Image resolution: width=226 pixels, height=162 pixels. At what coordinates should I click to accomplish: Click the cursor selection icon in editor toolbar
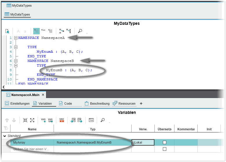pyautogui.click(x=8, y=31)
